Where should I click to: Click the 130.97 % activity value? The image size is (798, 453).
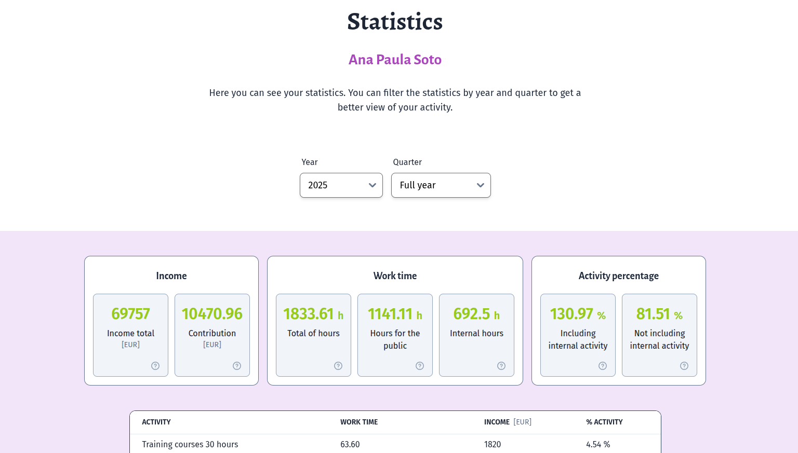click(x=572, y=314)
